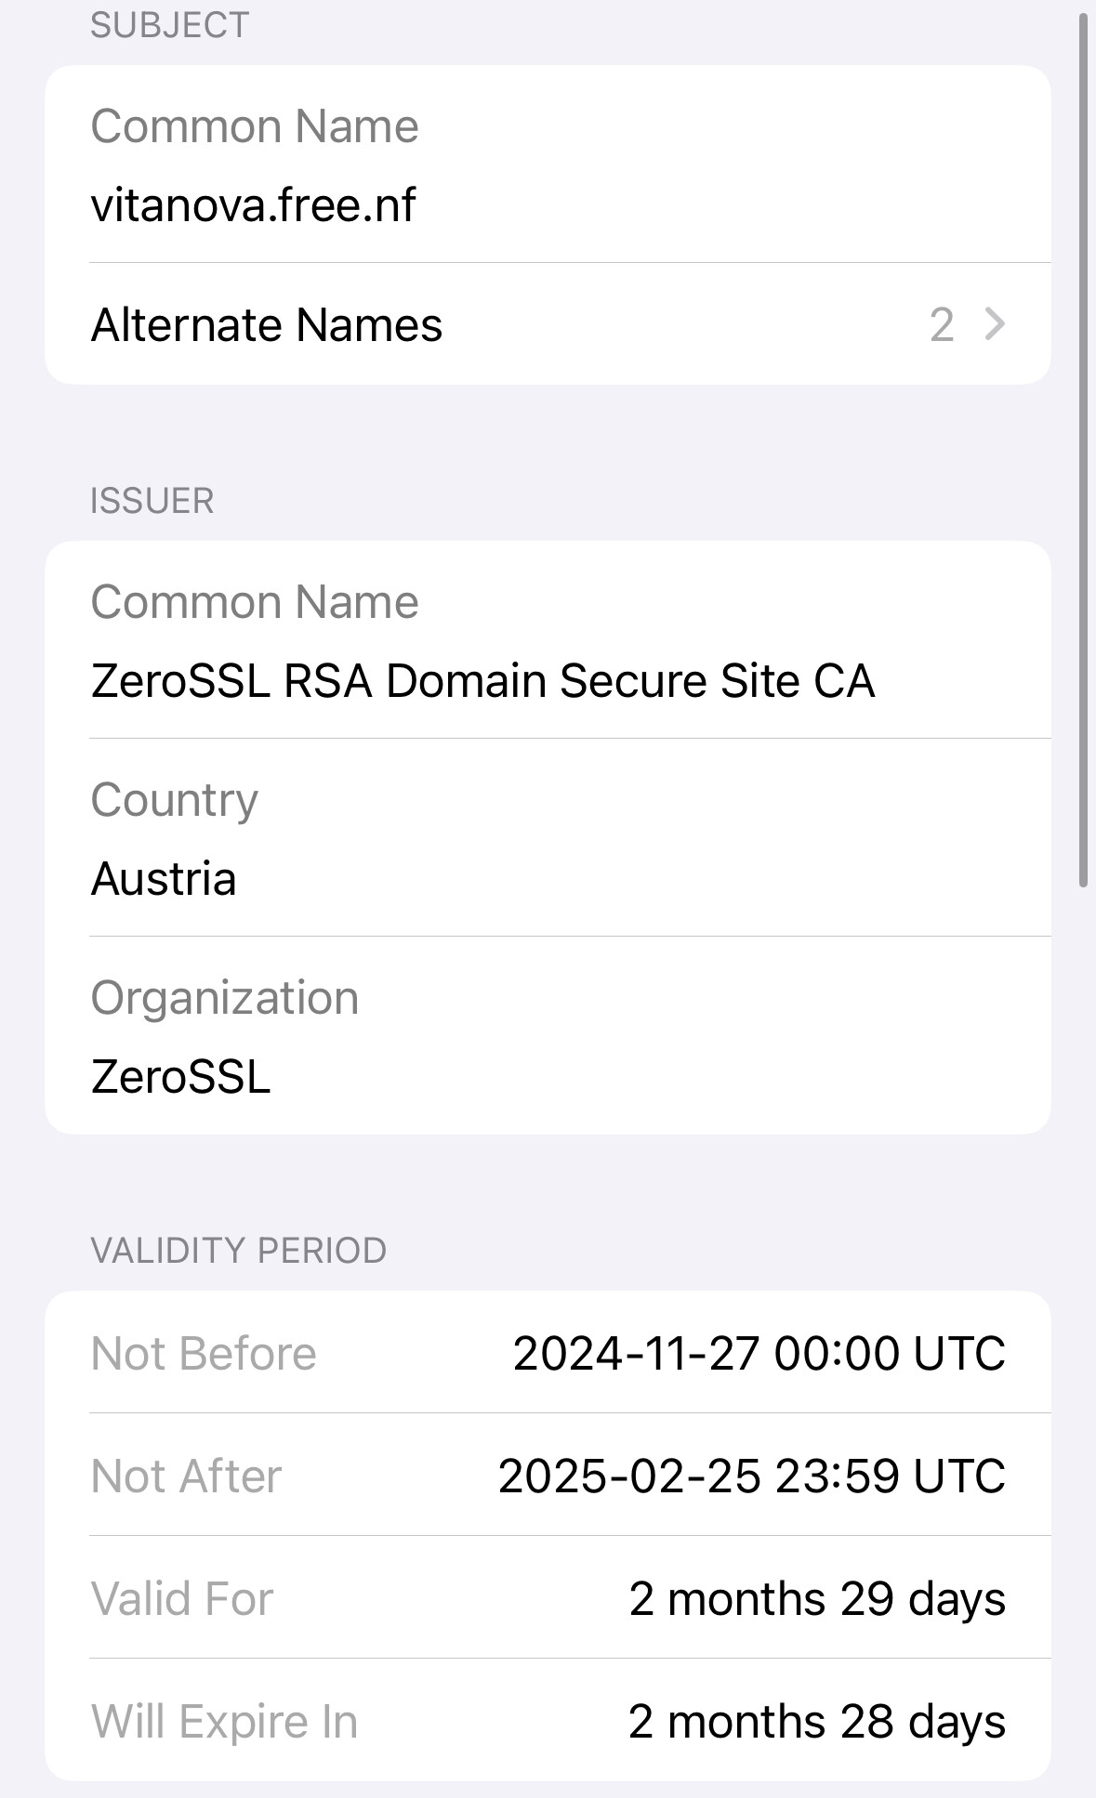Tap the Not After date value
This screenshot has width=1096, height=1798.
point(751,1476)
